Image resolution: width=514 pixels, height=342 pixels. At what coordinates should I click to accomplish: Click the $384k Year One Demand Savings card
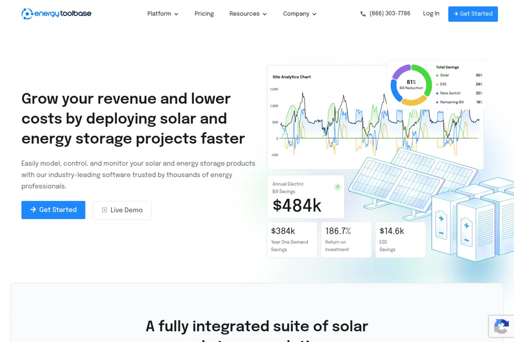click(292, 239)
